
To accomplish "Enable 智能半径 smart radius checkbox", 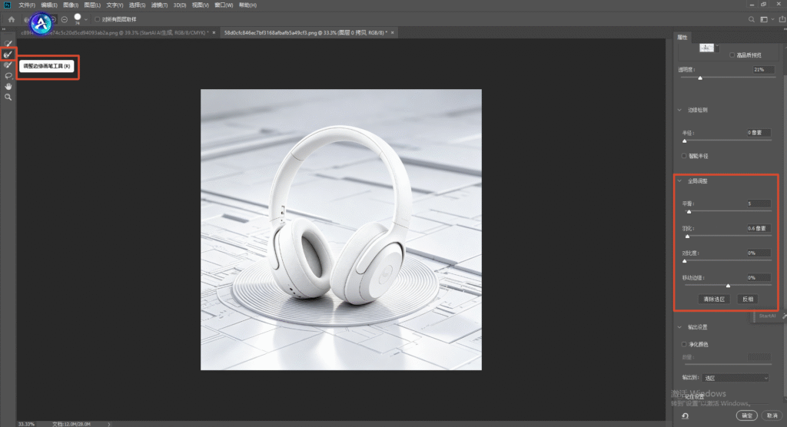I will coord(684,156).
